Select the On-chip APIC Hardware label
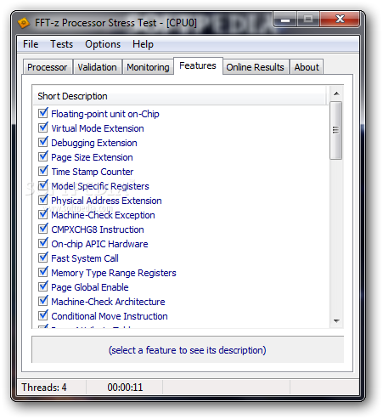This screenshot has width=383, height=419. click(99, 244)
